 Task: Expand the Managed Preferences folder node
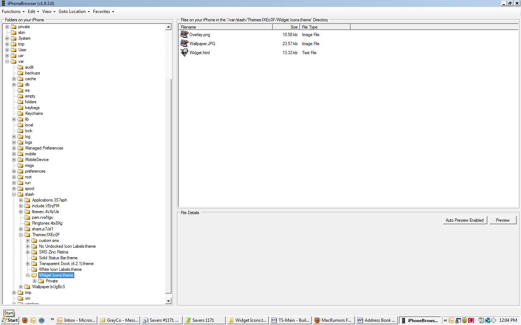(14, 148)
